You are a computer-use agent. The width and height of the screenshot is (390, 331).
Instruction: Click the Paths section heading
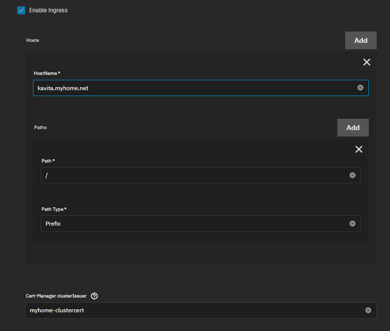click(40, 128)
